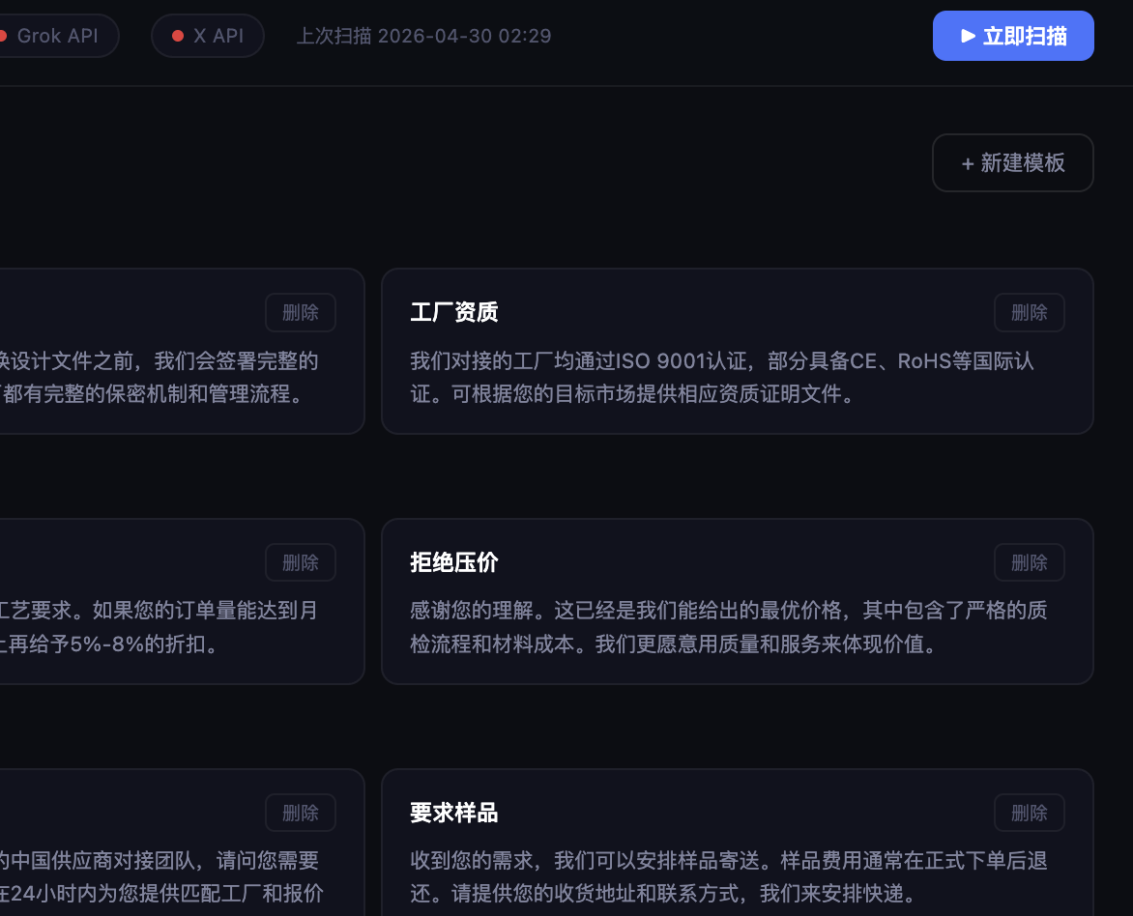
Task: Create a template with 新建模板 button
Action: (x=1013, y=162)
